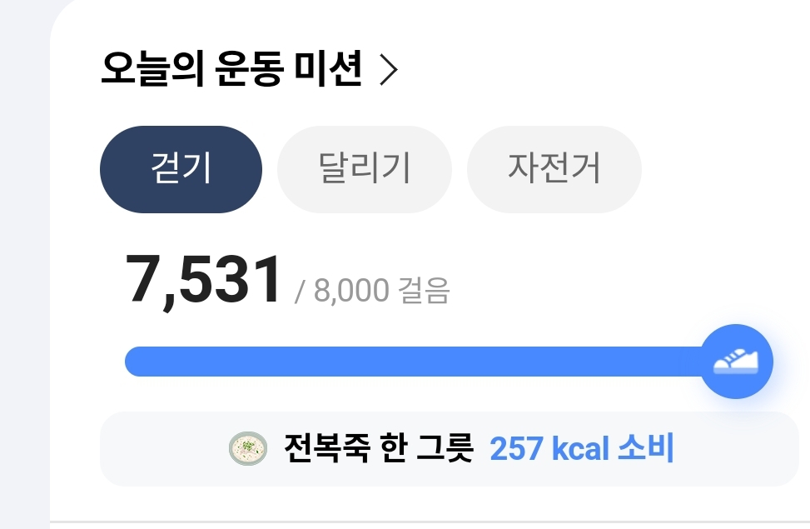
Task: Click the 전복죽 한 그릇 text
Action: pyautogui.click(x=378, y=449)
